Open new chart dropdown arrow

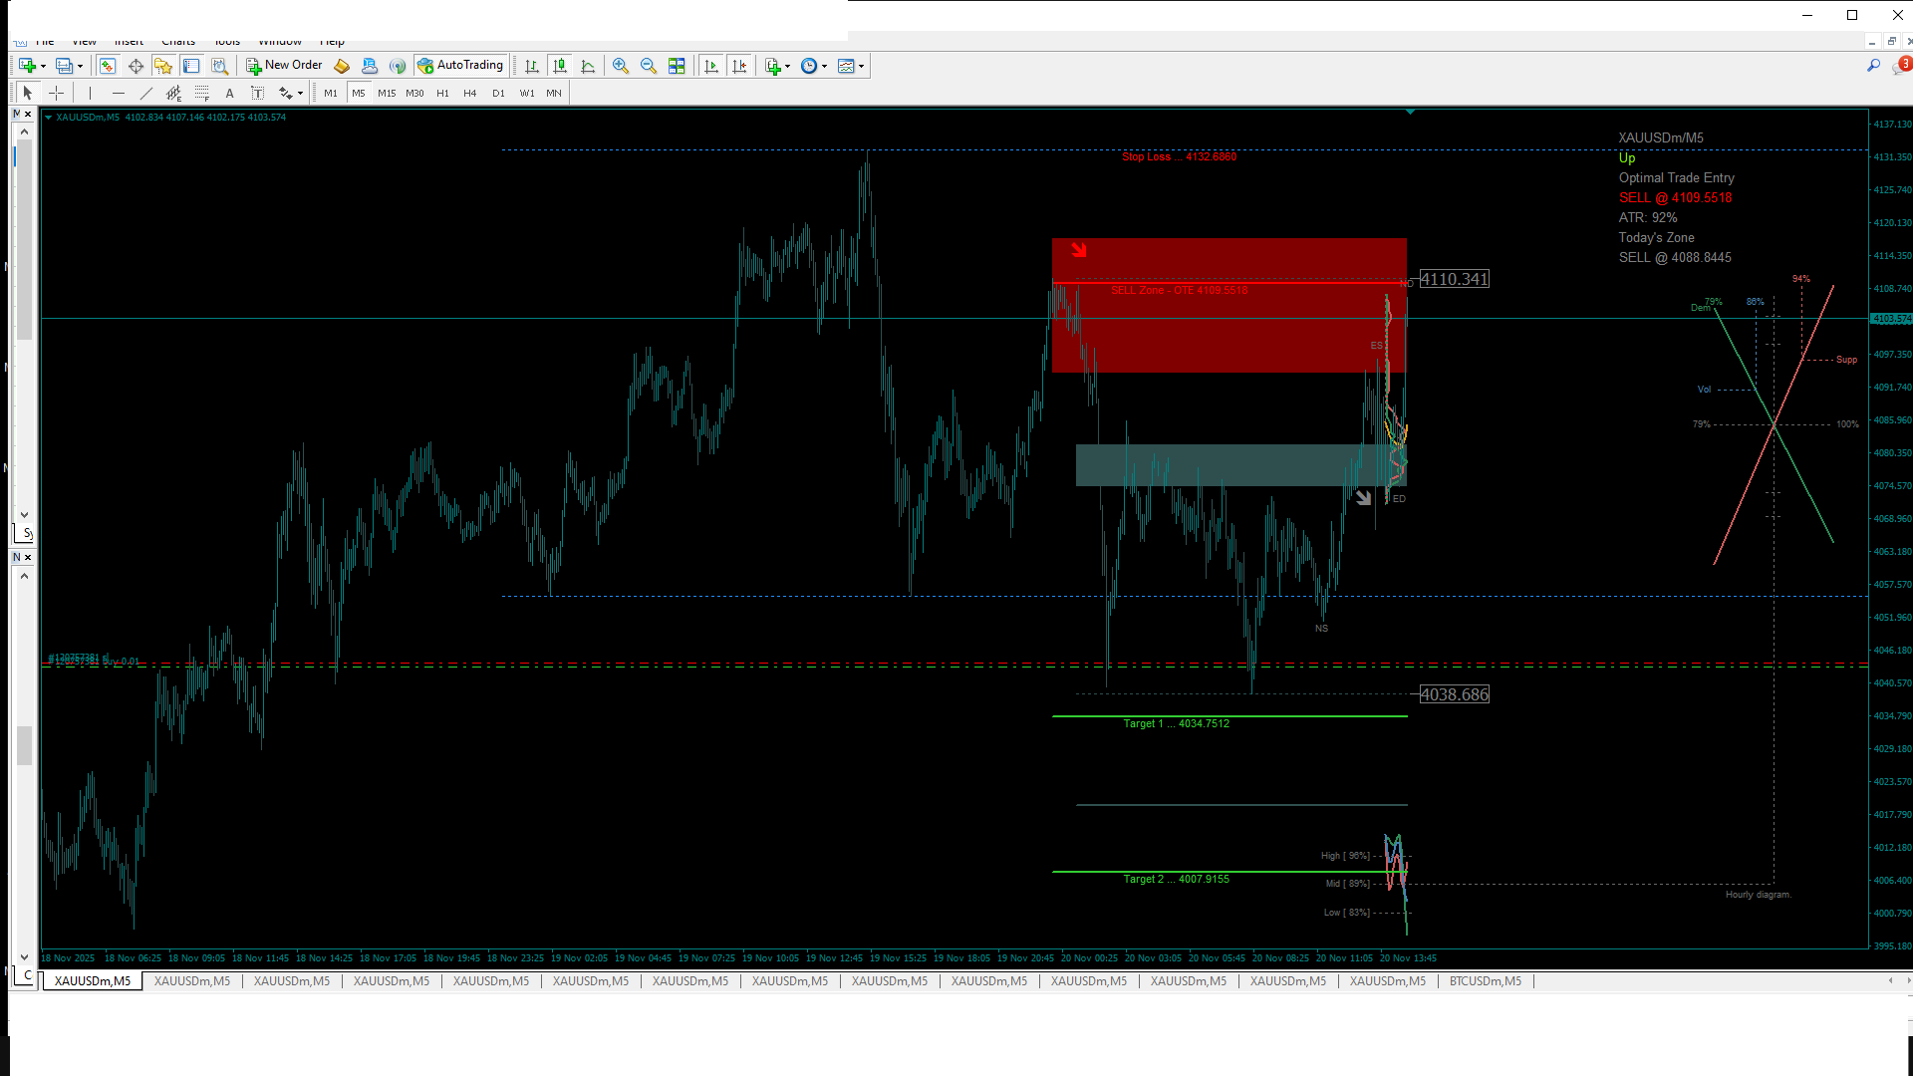[x=43, y=66]
